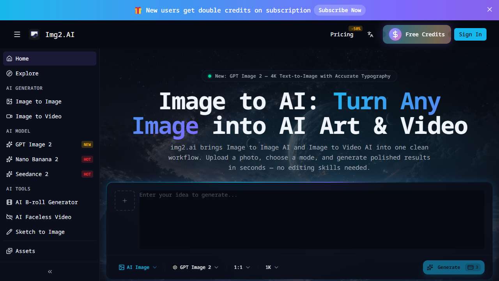Click the Image to Video camera icon
The image size is (499, 281).
click(x=9, y=116)
